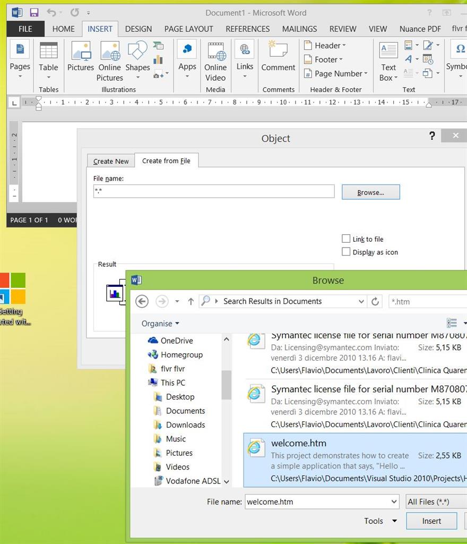The image size is (467, 544).
Task: Add a new Comment
Action: [x=278, y=57]
